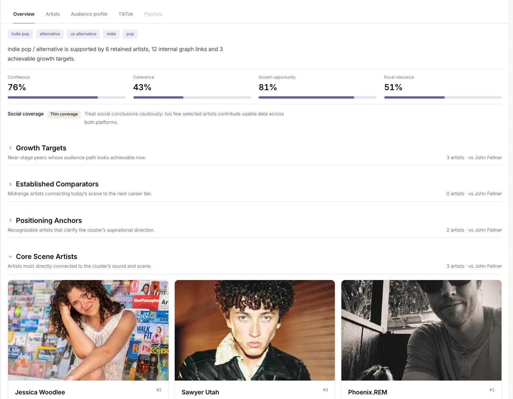Expand the Growth Targets section chevron
Viewport: 513px width, 399px height.
click(x=10, y=148)
